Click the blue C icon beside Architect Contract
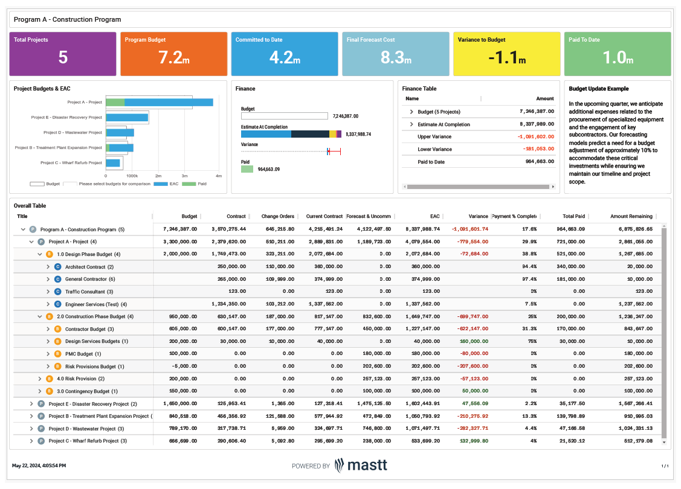The width and height of the screenshot is (681, 489). (57, 266)
